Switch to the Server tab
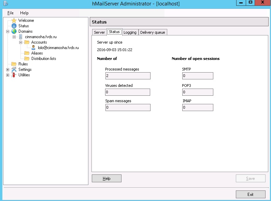Image resolution: width=271 pixels, height=201 pixels. tap(99, 32)
